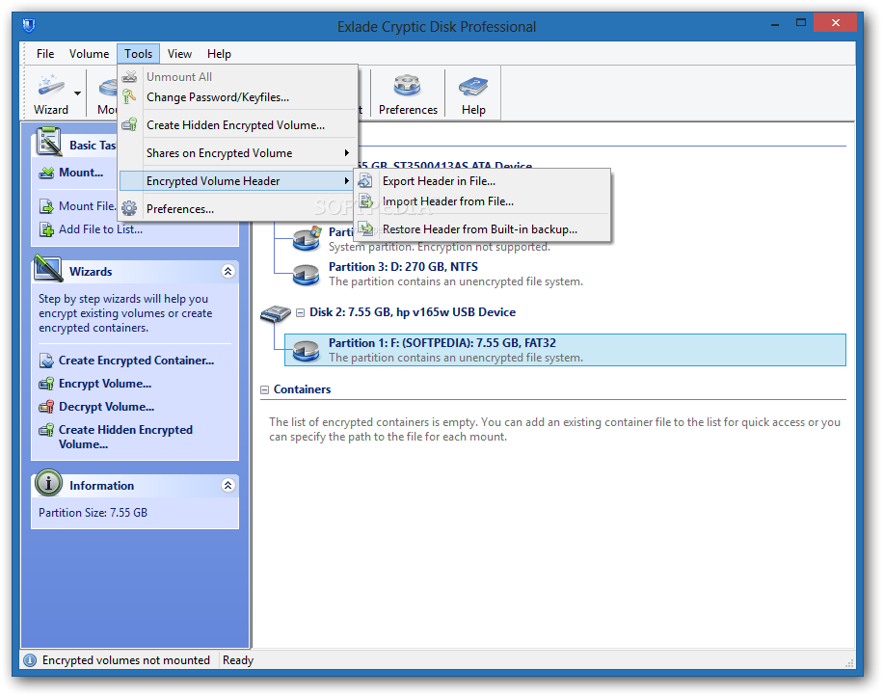Click the Export Header in File icon
Viewport: 883px width, 696px height.
[365, 181]
